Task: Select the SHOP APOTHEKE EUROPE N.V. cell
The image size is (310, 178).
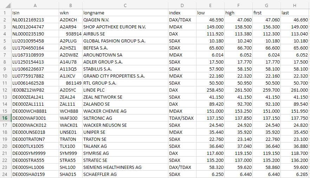Action: pos(125,27)
